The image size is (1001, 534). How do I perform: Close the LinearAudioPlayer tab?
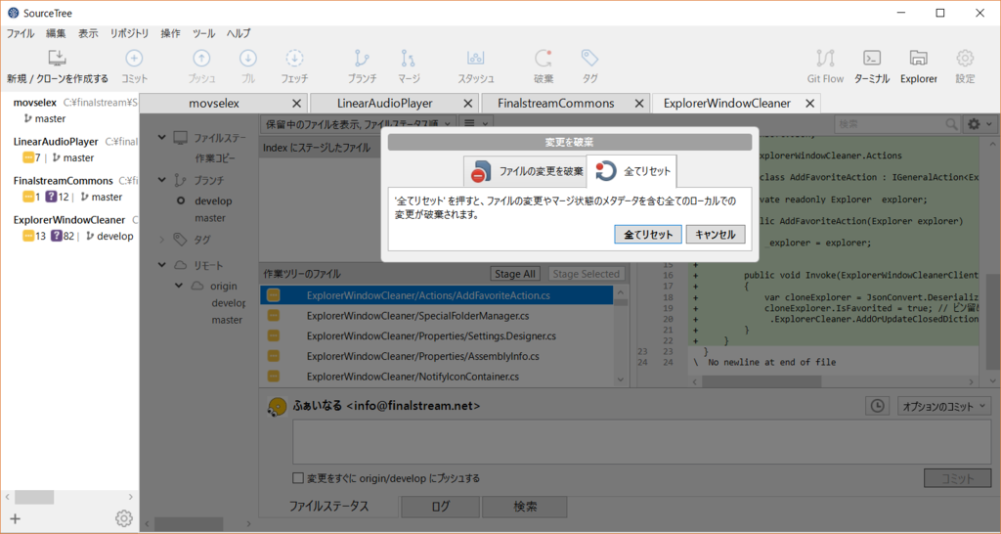pos(468,104)
